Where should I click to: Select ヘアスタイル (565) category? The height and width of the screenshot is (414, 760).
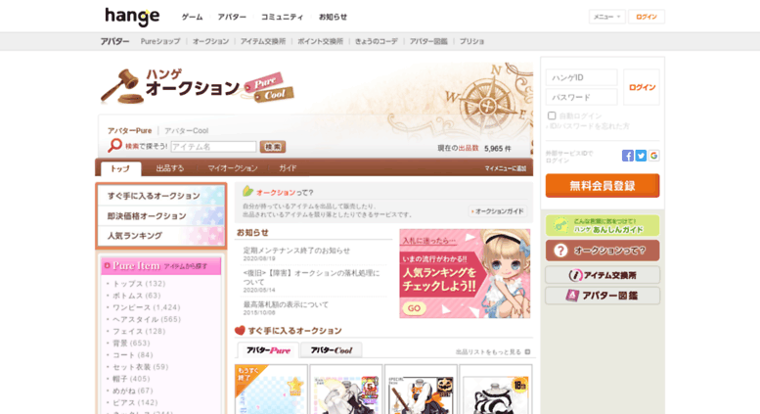click(147, 319)
